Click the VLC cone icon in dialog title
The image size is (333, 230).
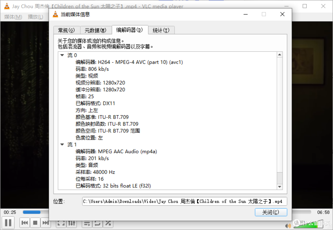tap(55, 14)
